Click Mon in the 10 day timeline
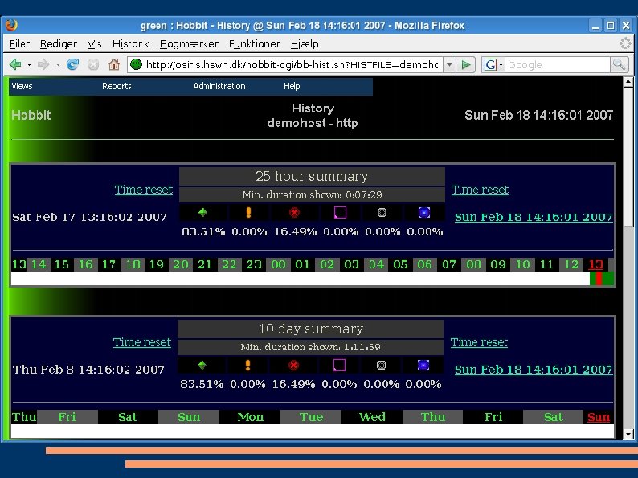Viewport: 638px width, 478px height. [x=250, y=417]
